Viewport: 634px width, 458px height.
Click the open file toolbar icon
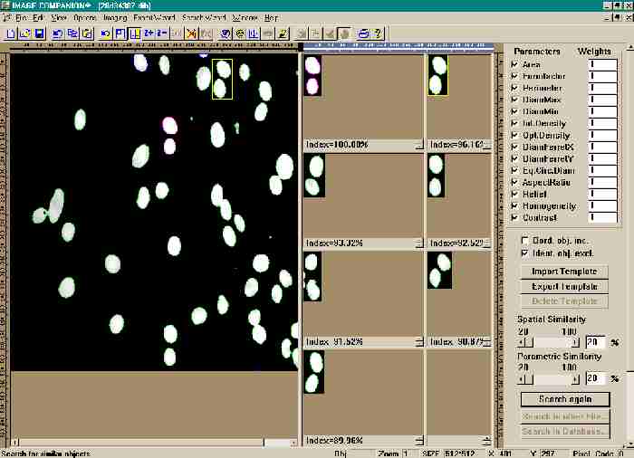[25, 33]
